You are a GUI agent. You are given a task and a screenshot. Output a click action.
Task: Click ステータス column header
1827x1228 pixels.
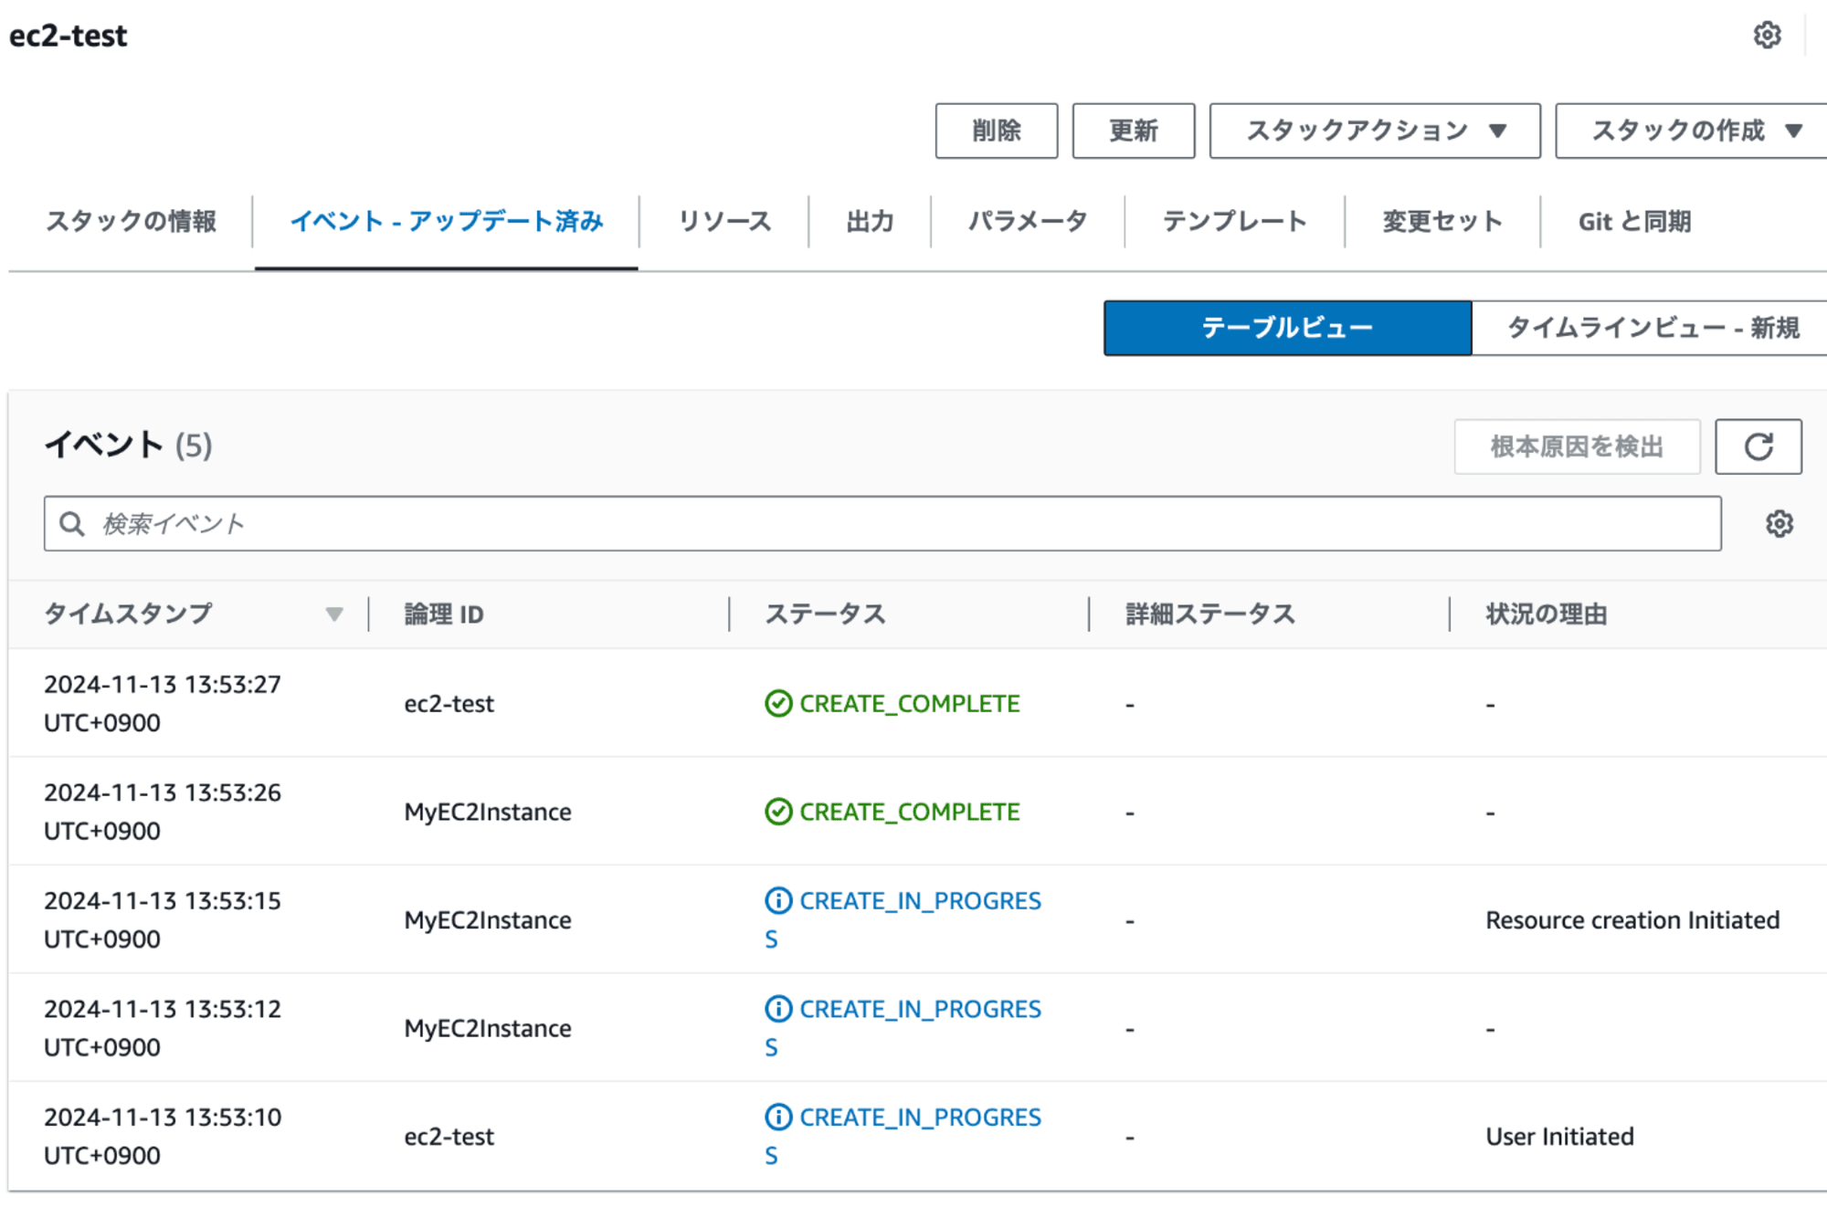pos(825,614)
